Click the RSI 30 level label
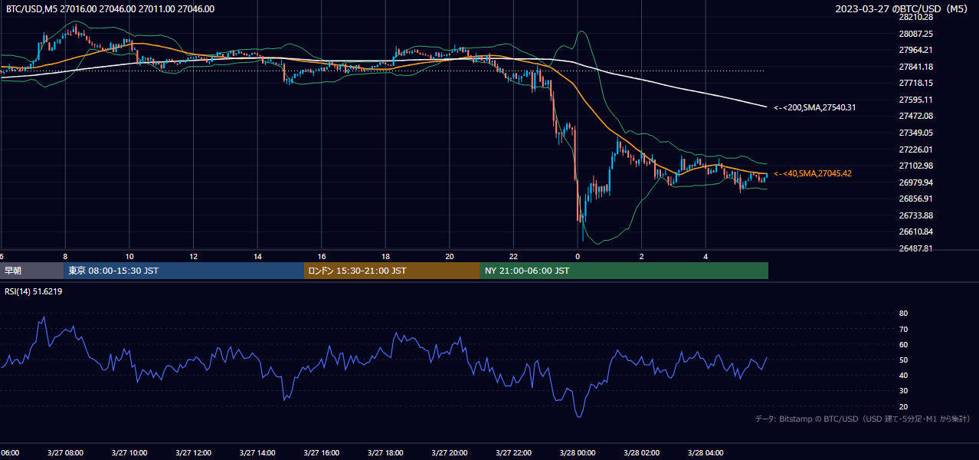 tap(903, 391)
